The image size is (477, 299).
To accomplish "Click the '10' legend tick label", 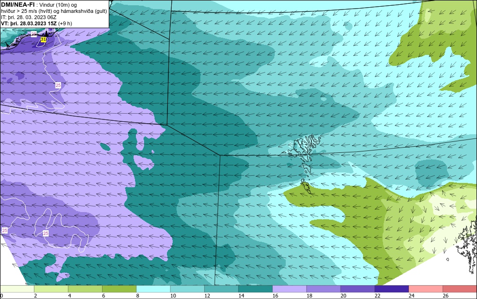I will click(173, 296).
